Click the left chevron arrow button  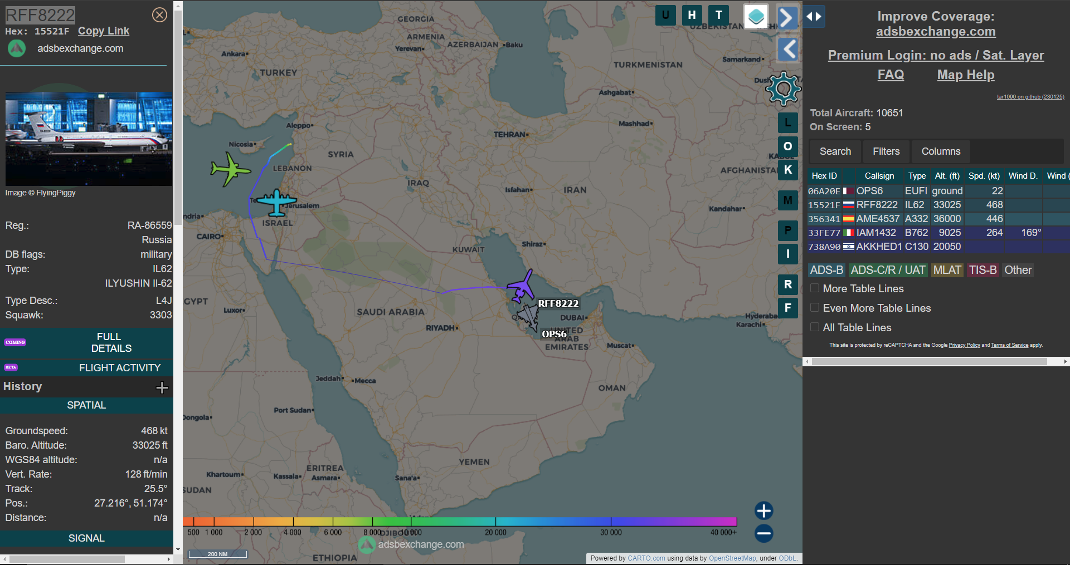click(x=787, y=50)
